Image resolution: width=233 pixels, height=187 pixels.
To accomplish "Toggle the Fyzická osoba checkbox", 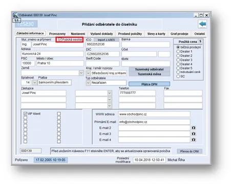I will [x=60, y=39].
